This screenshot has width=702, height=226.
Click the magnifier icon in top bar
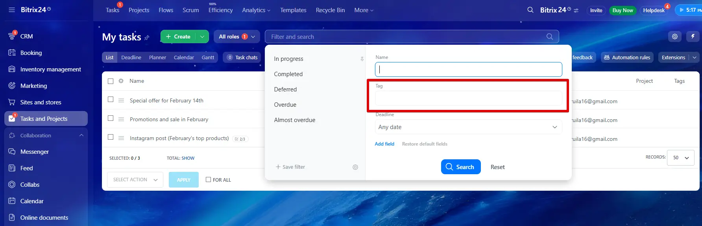[530, 10]
